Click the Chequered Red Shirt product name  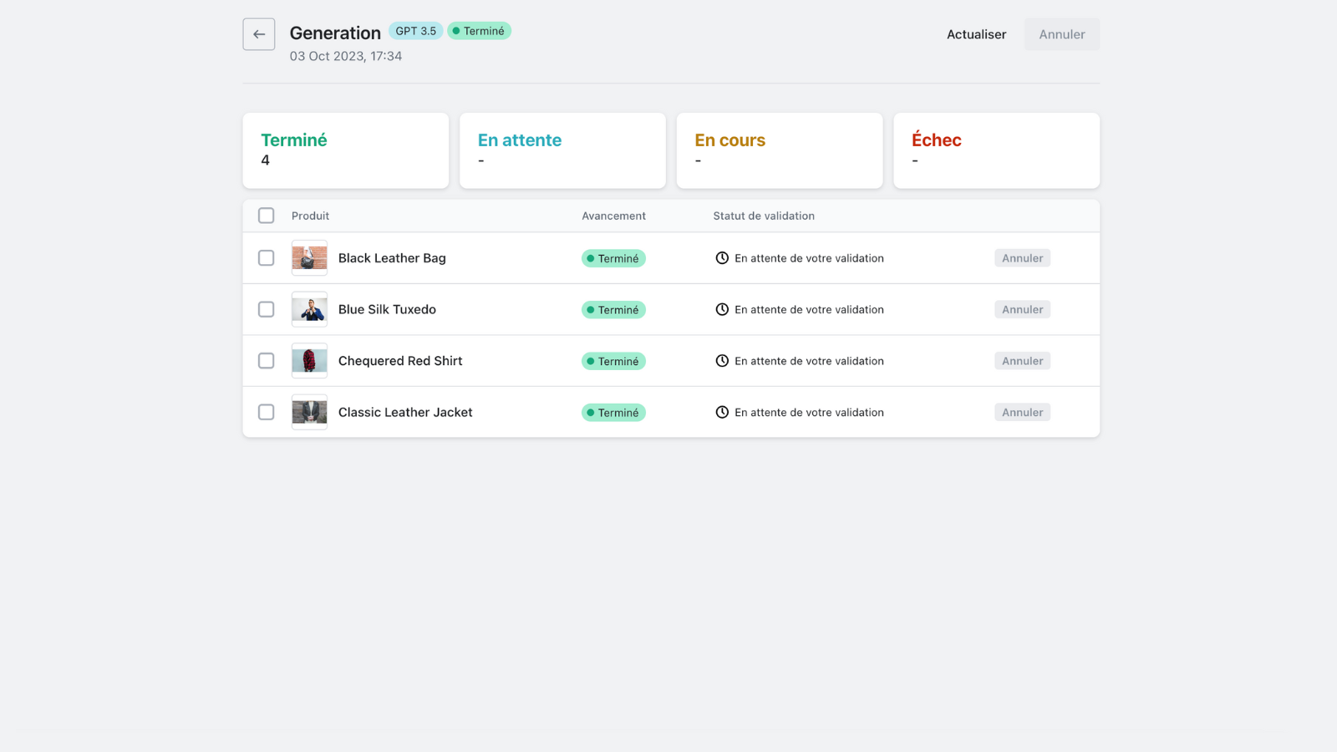(x=400, y=361)
